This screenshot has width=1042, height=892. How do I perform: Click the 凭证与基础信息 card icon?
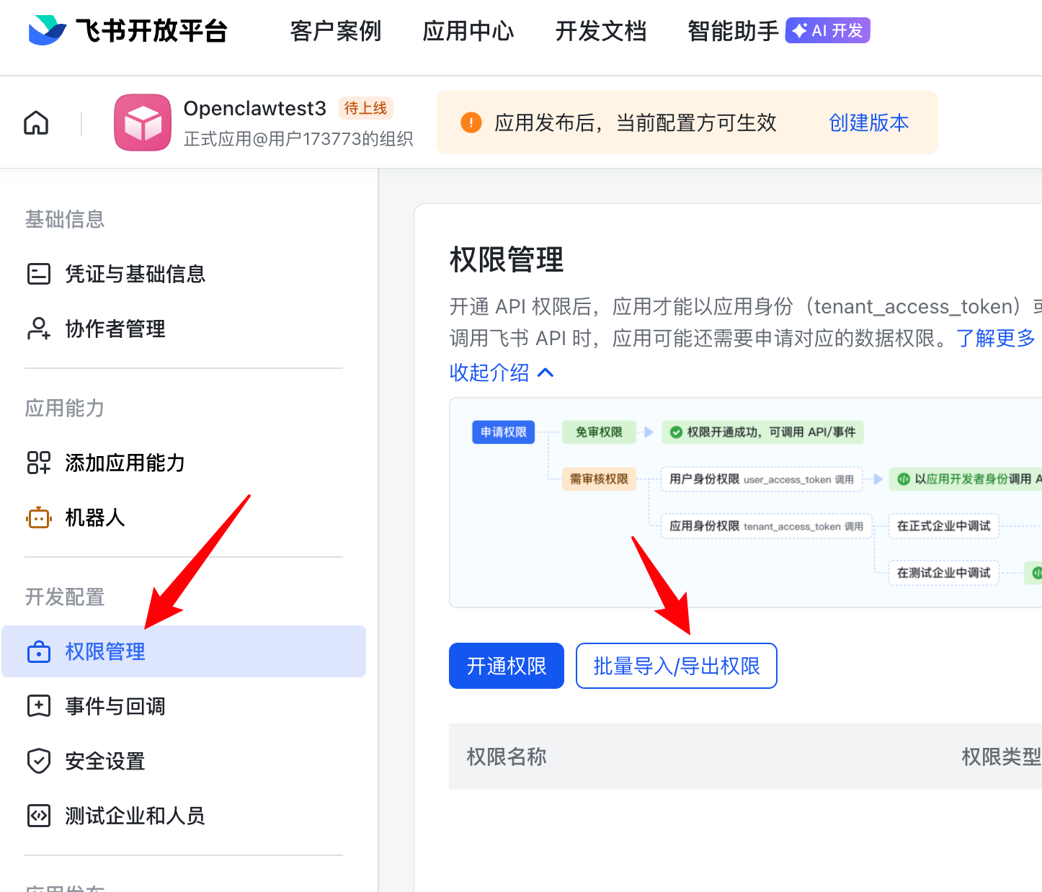pos(38,274)
